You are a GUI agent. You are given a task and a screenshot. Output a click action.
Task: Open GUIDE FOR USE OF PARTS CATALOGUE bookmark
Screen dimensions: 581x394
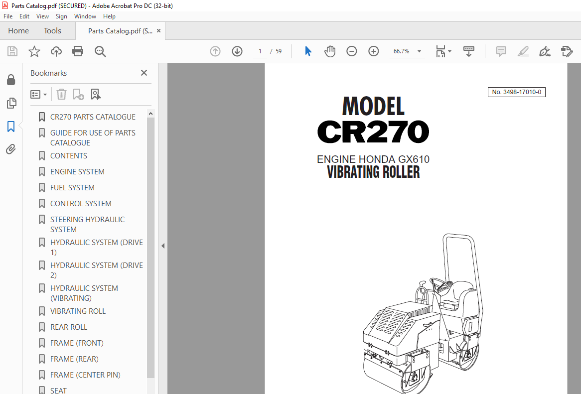tap(93, 138)
